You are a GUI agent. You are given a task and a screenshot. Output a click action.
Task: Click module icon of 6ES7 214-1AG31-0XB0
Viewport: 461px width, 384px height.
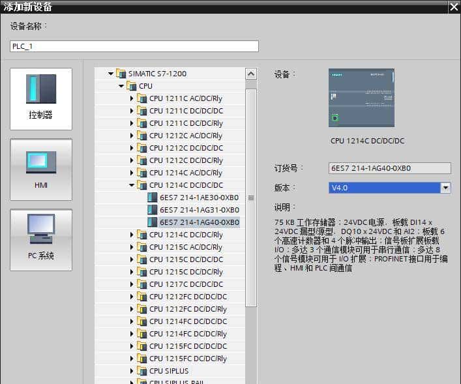(153, 210)
